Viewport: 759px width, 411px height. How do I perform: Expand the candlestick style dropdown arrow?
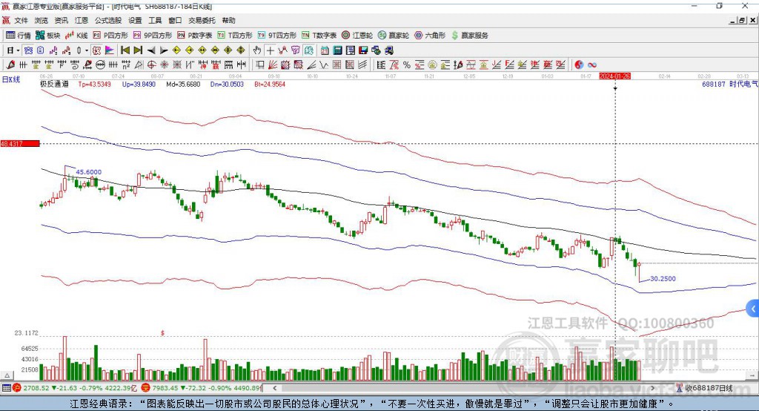[87, 50]
